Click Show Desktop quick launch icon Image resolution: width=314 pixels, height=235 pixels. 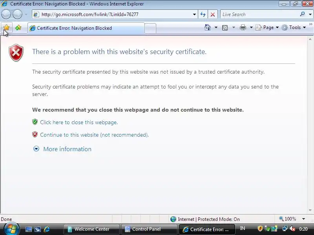click(28, 229)
